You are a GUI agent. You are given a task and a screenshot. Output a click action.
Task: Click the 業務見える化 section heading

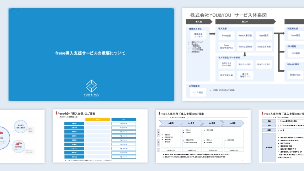click(195, 29)
